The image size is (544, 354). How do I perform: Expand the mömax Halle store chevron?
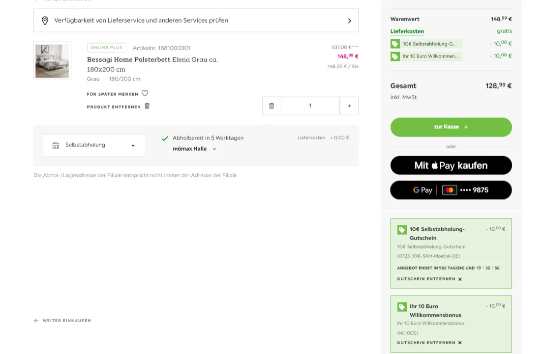tap(214, 149)
